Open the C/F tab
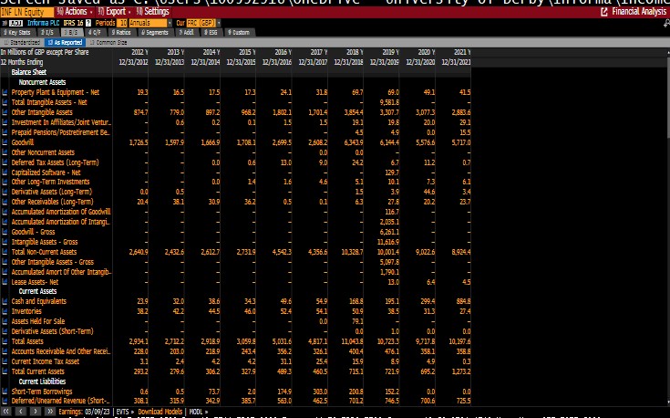This screenshot has width=670, height=418. tap(95, 33)
